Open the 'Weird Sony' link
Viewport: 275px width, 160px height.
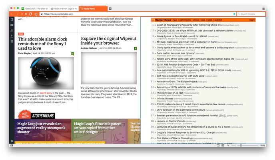coord(46,93)
